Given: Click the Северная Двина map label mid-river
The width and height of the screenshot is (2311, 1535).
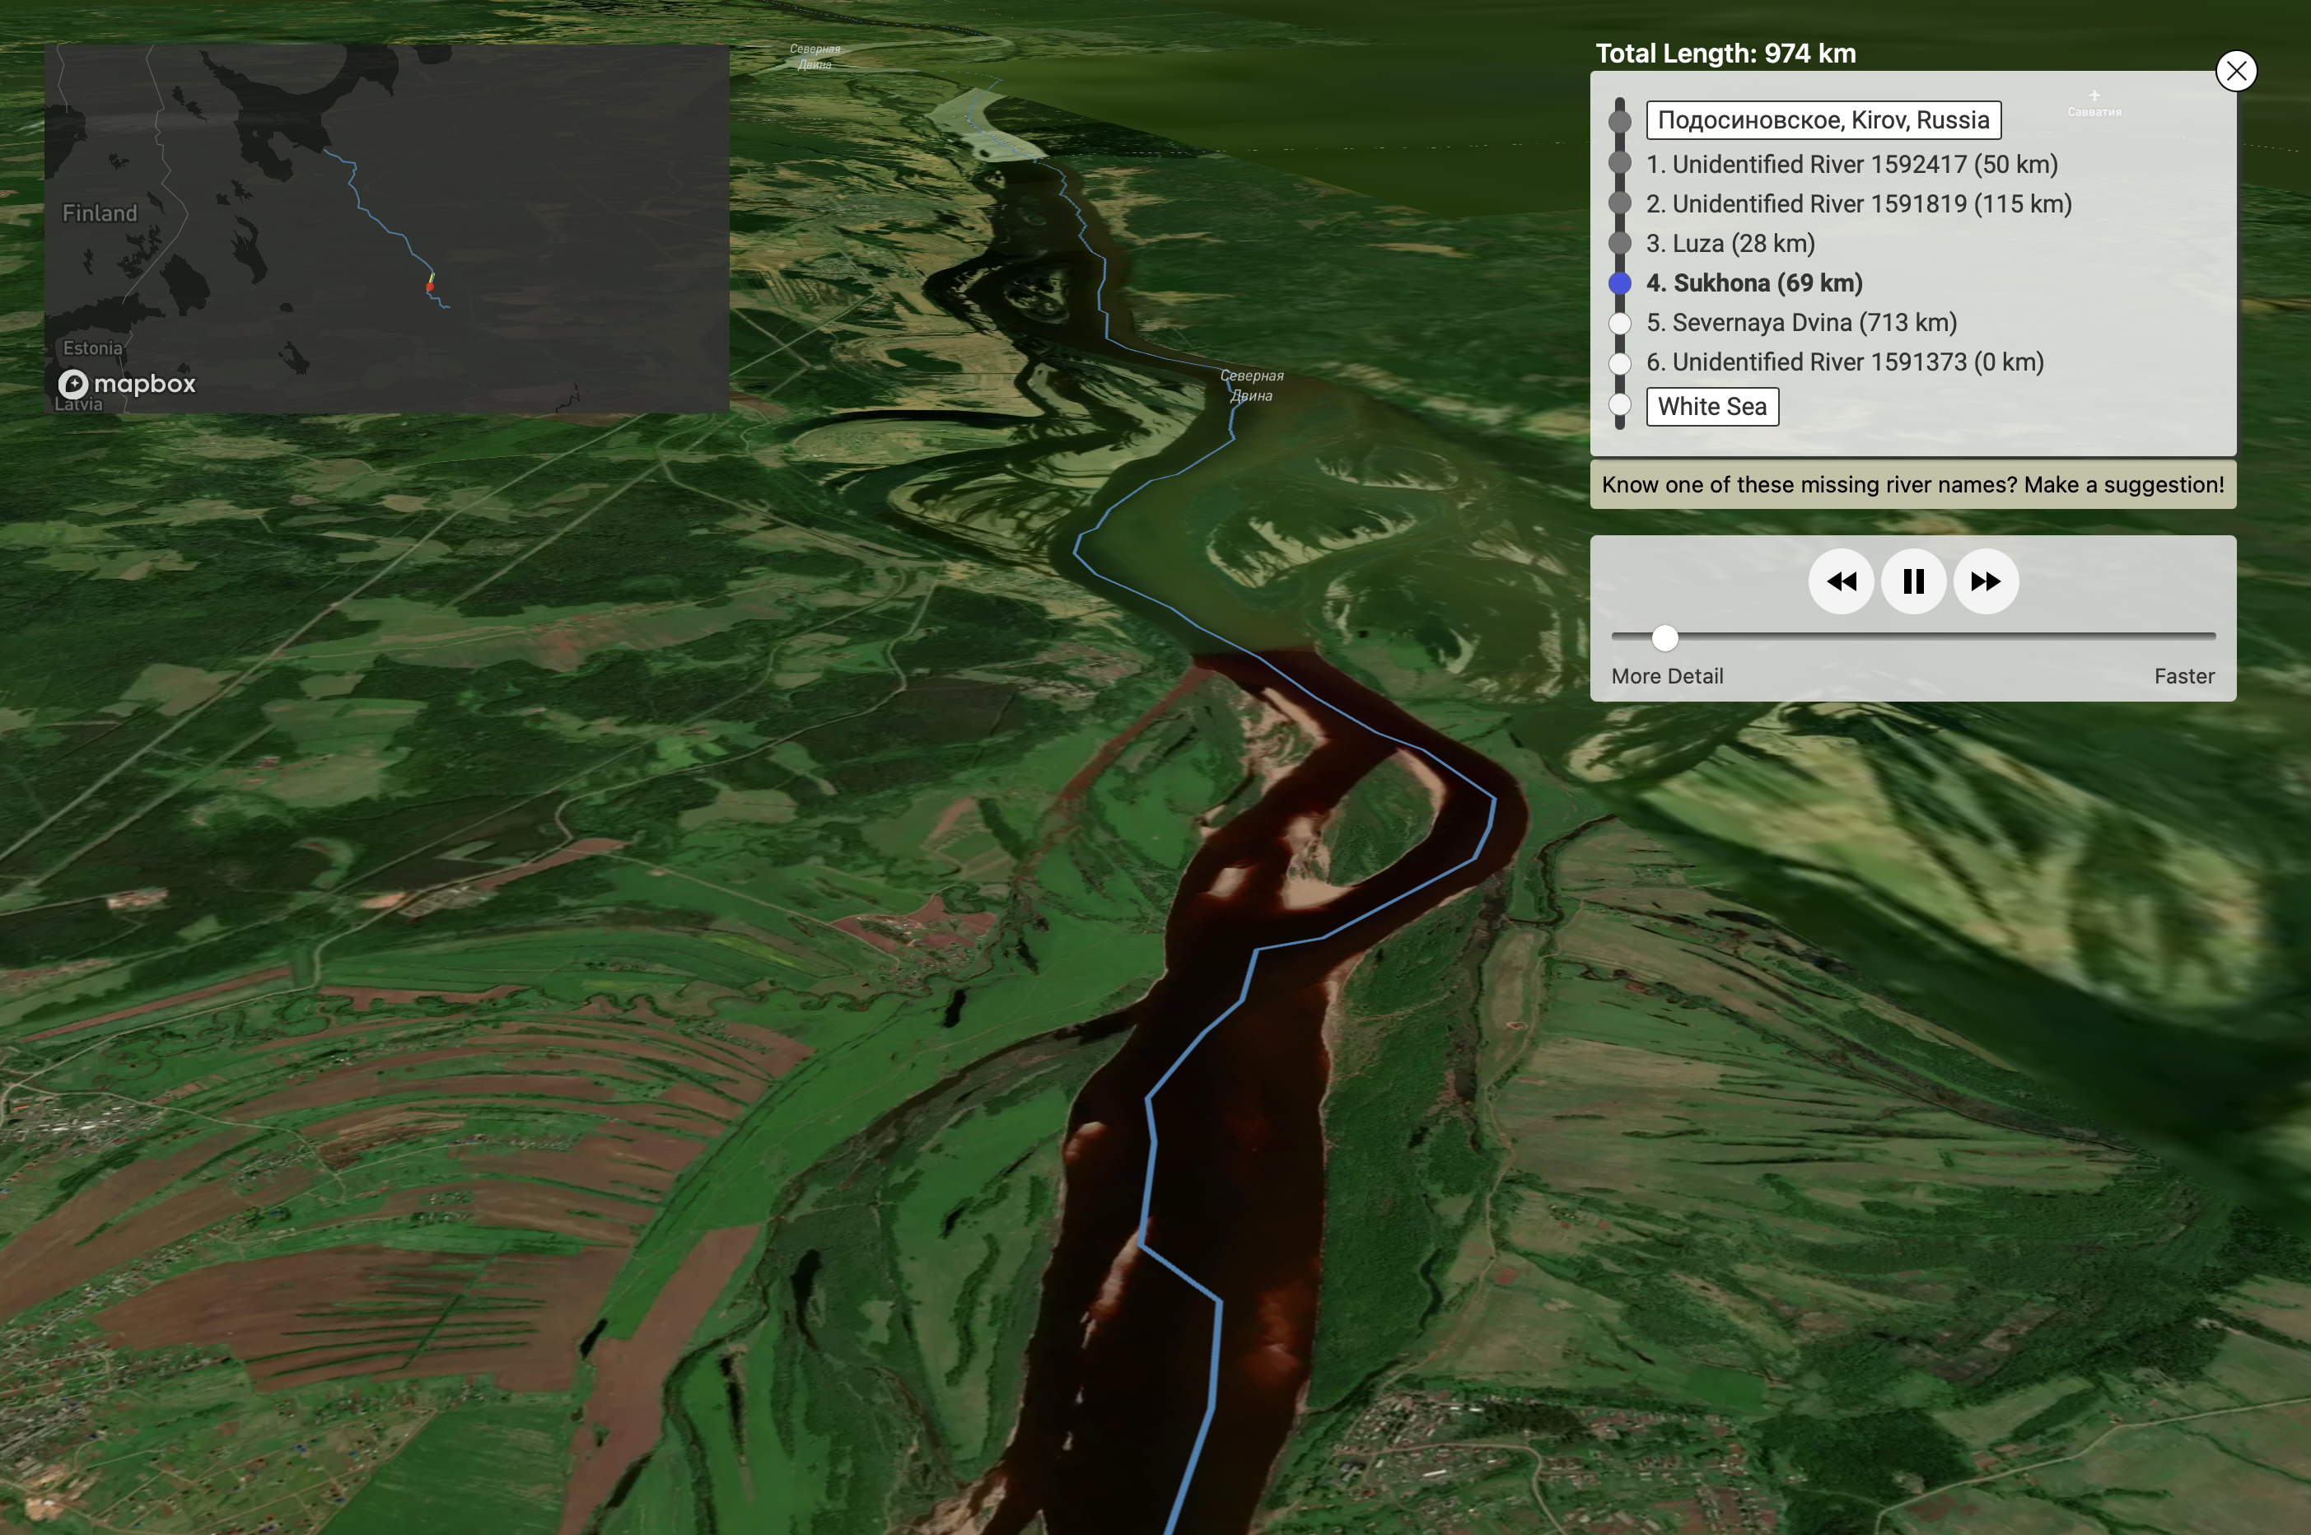Looking at the screenshot, I should pyautogui.click(x=1251, y=385).
